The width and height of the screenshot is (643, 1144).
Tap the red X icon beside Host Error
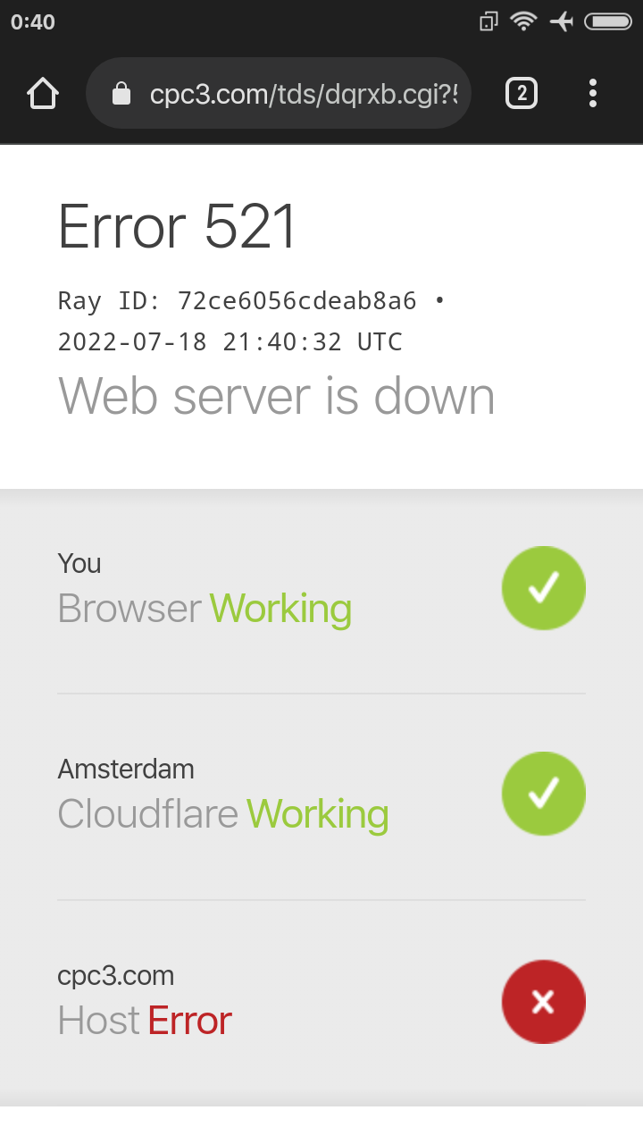tap(543, 1001)
